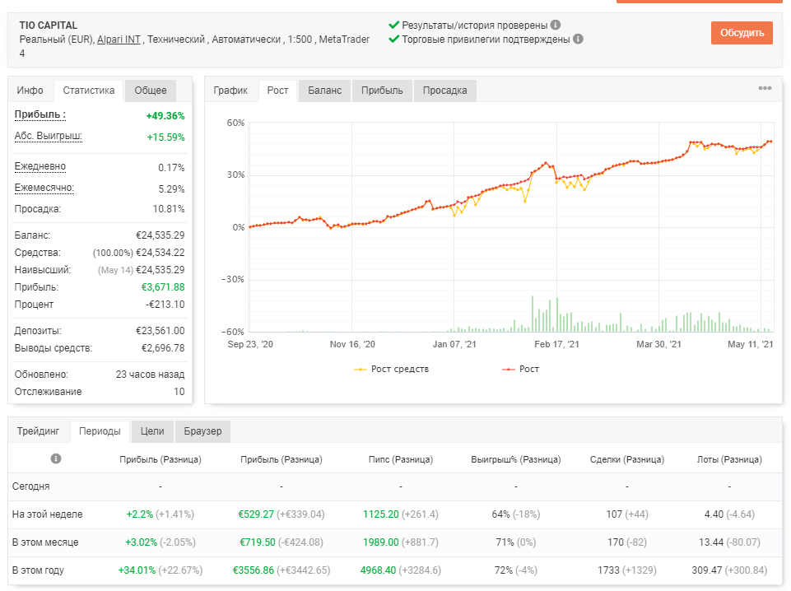Image resolution: width=791 pixels, height=591 pixels.
Task: Click the TIO CAPITAL title
Action: click(48, 26)
